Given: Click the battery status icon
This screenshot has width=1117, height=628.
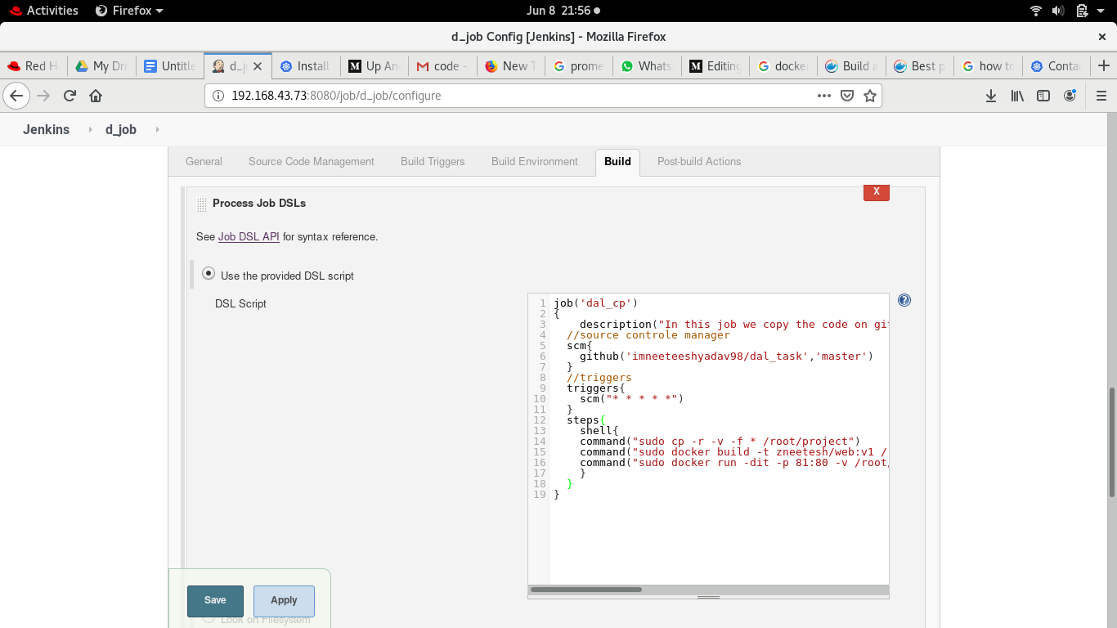Looking at the screenshot, I should click(1082, 11).
